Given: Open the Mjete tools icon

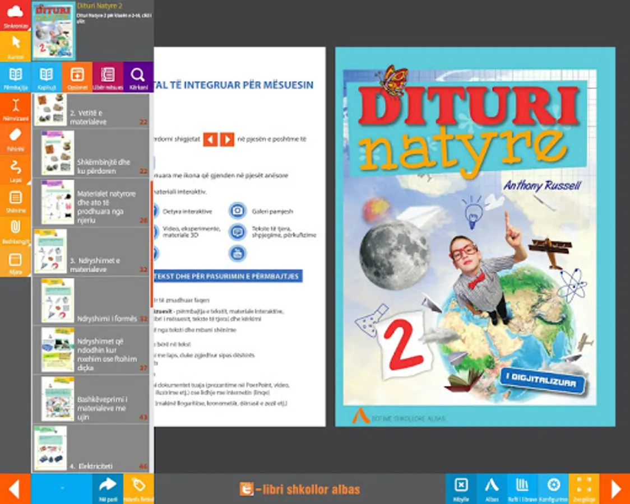Looking at the screenshot, I should click(15, 262).
